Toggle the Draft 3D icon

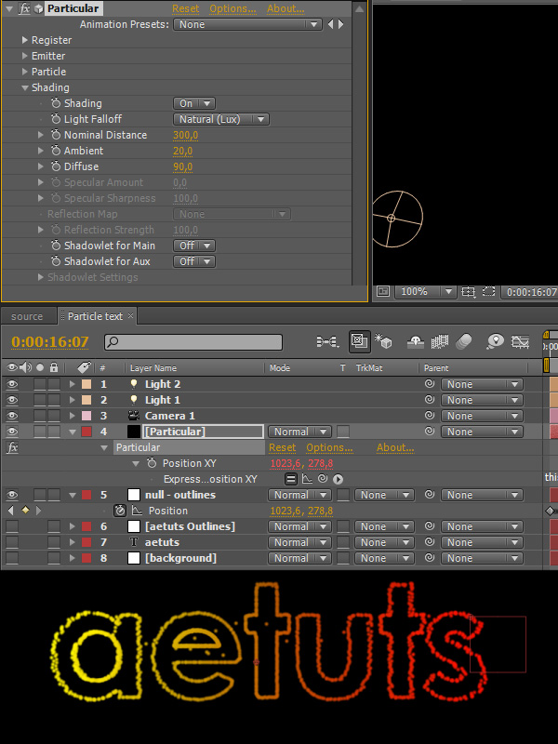click(x=383, y=341)
